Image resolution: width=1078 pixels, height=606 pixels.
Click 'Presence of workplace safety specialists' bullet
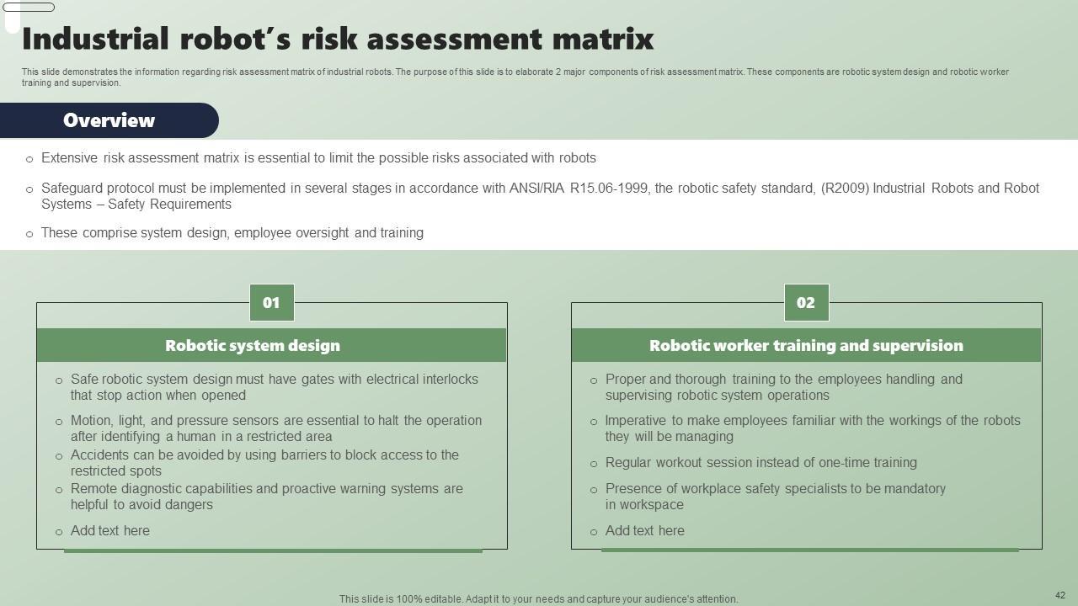tap(776, 497)
